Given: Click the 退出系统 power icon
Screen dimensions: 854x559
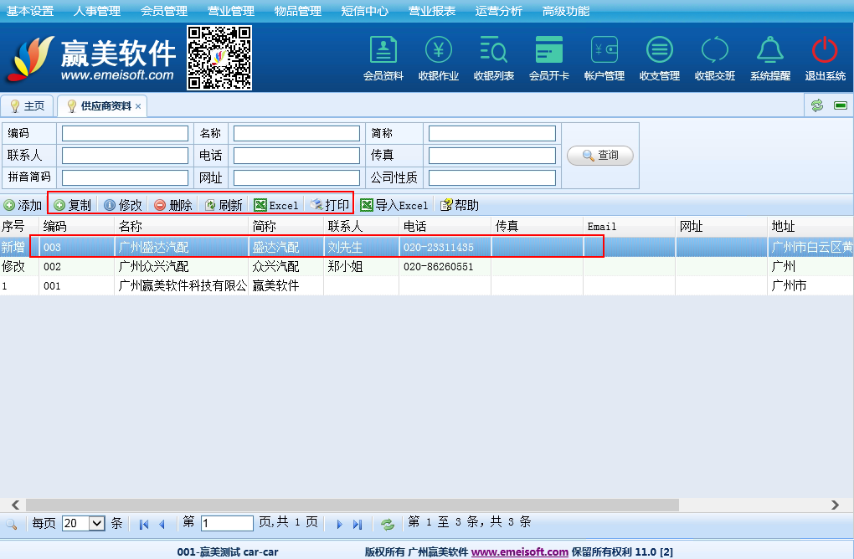Looking at the screenshot, I should [x=825, y=52].
